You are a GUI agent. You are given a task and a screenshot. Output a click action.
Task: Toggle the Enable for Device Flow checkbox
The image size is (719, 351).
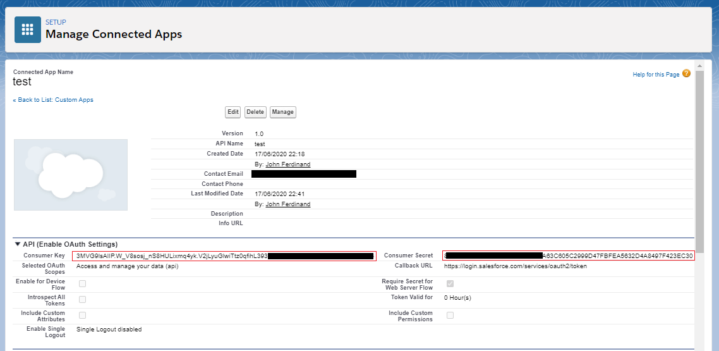pos(83,283)
